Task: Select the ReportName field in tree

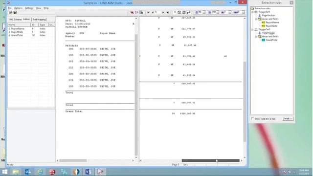Action: 272,22
